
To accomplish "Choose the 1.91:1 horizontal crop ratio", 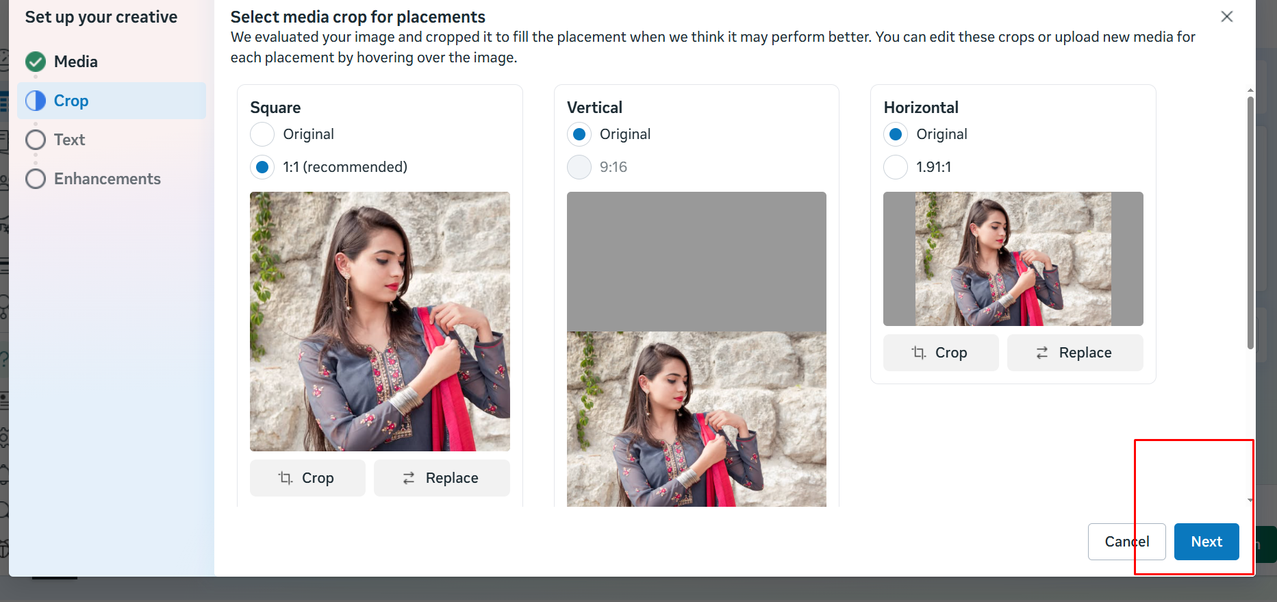I will coord(896,167).
